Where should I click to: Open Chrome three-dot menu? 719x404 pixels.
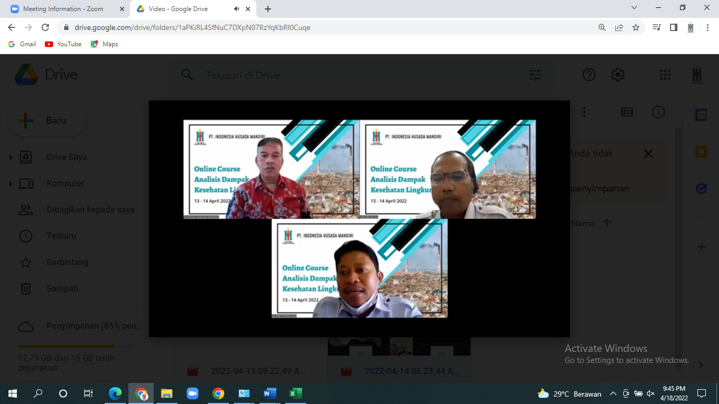pos(707,27)
